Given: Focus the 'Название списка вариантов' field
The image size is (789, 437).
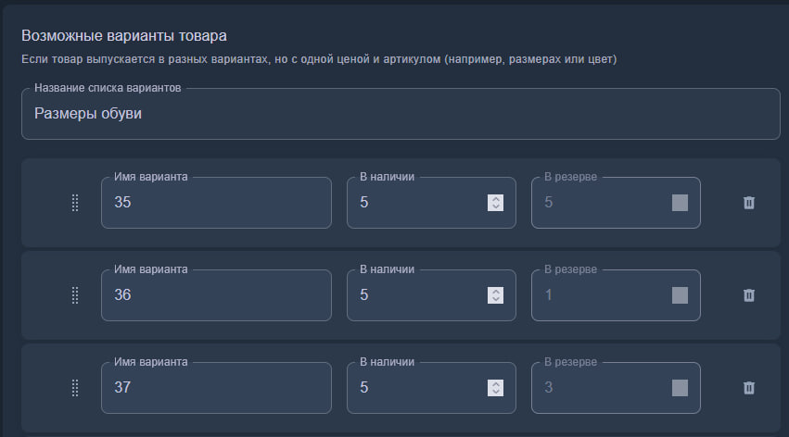Looking at the screenshot, I should point(400,114).
